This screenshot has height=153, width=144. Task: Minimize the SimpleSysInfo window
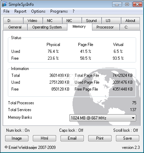point(117,4)
